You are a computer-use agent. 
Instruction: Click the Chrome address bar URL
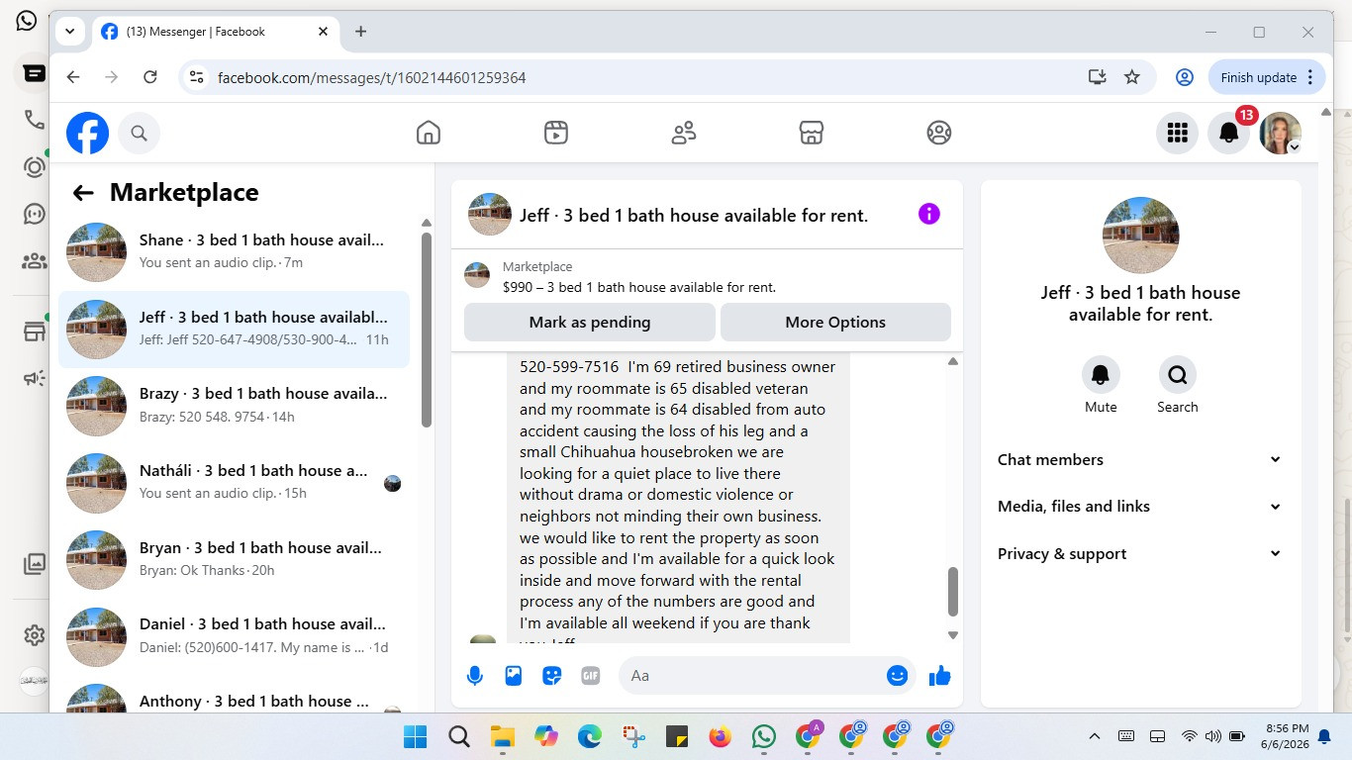pyautogui.click(x=371, y=77)
